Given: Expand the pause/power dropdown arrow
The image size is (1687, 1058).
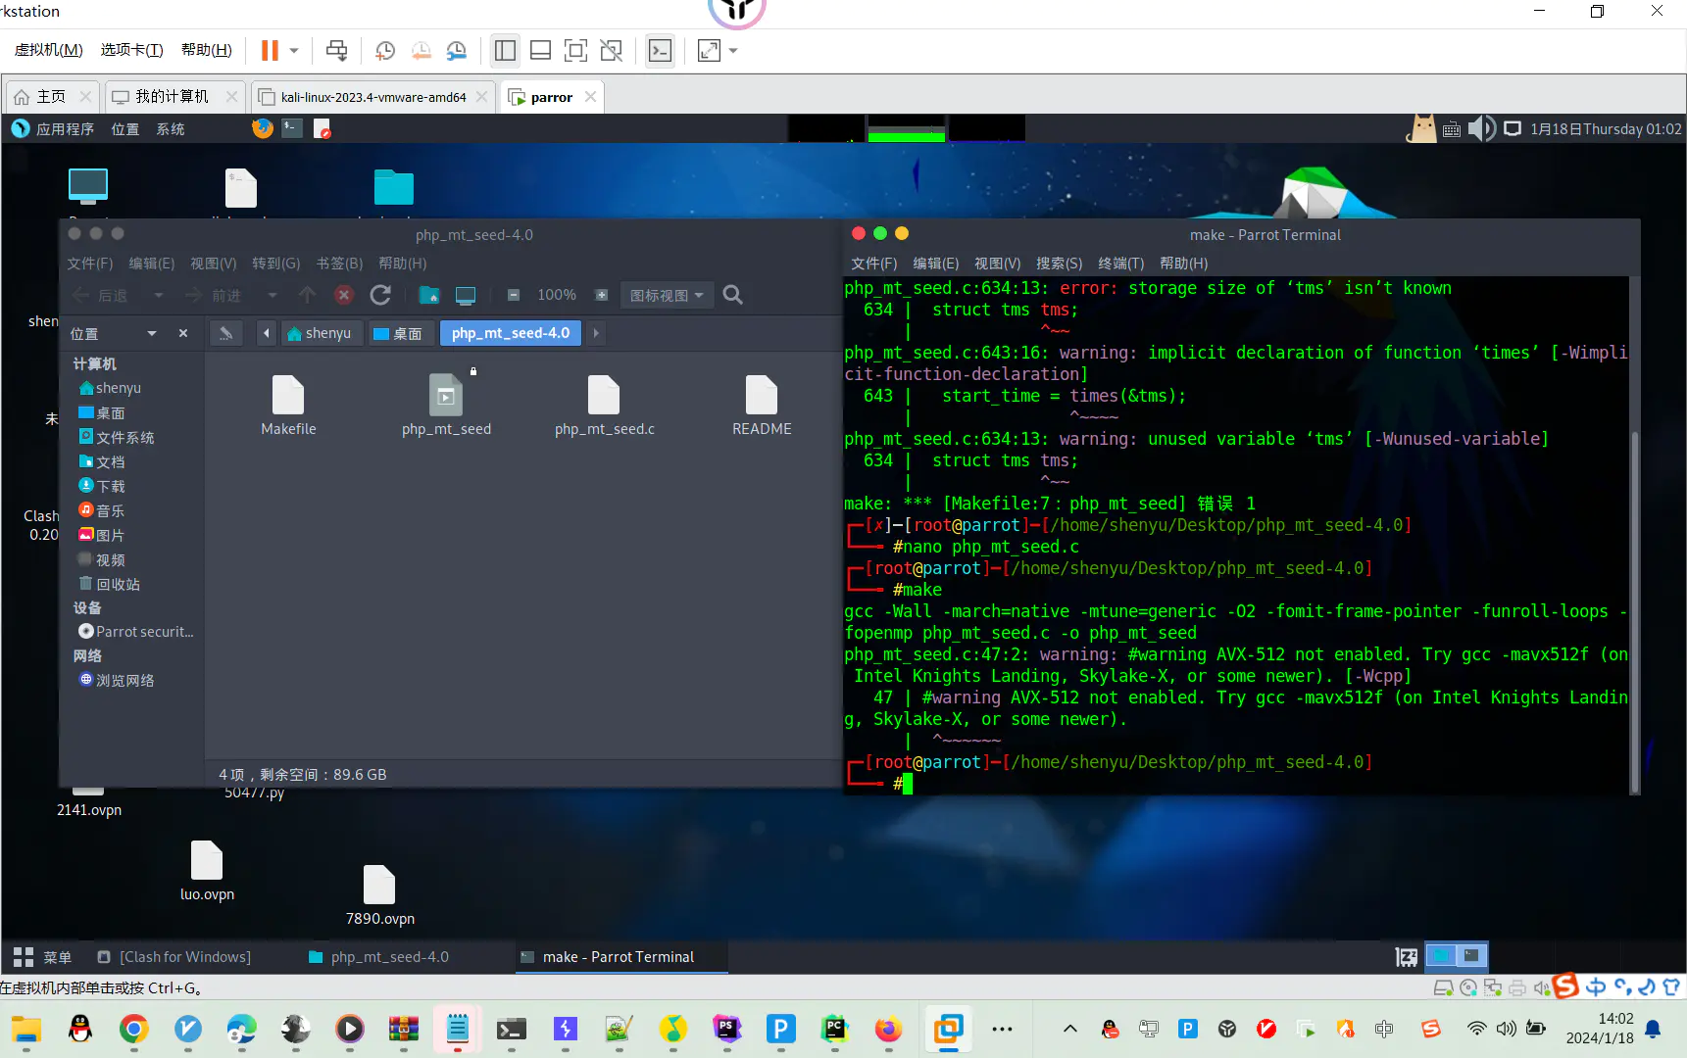Looking at the screenshot, I should tap(293, 51).
